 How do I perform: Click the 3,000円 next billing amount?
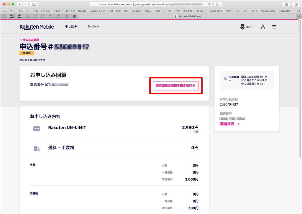coord(192,179)
